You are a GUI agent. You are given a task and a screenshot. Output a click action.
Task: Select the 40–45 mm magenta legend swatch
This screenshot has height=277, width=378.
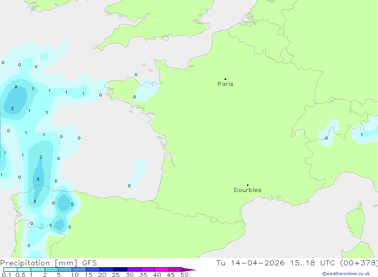pyautogui.click(x=161, y=269)
